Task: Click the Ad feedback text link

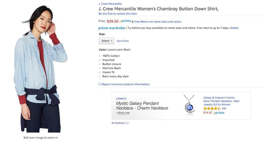Action: click(118, 123)
